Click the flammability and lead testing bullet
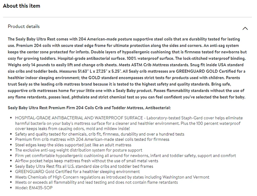The width and height of the screenshot is (257, 196). click(96, 182)
